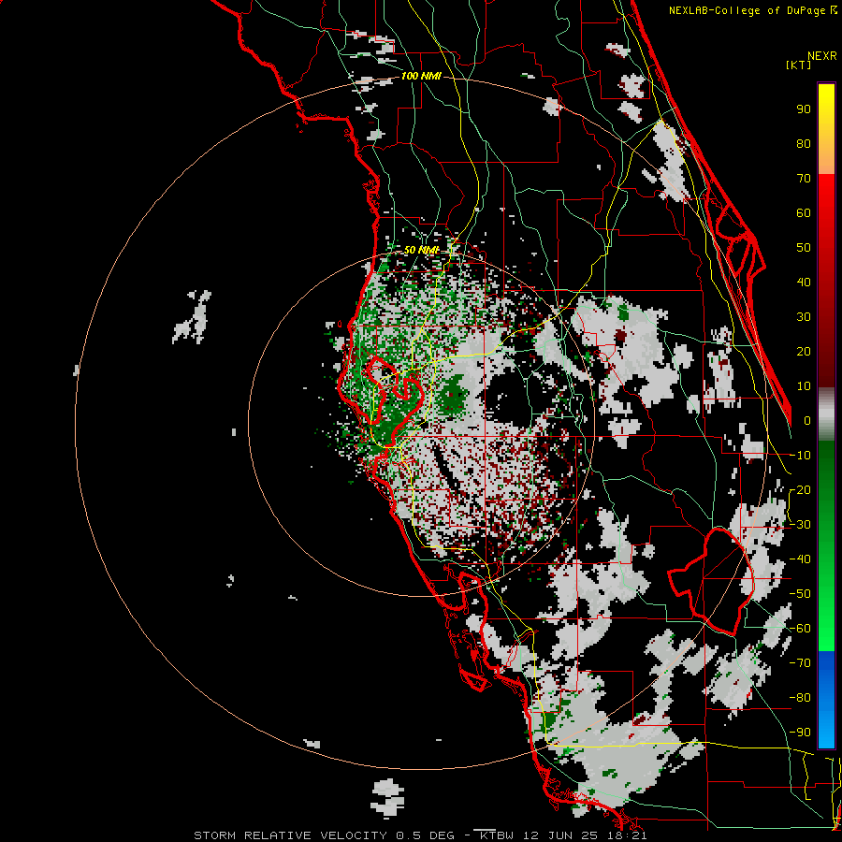Click the 30 knot scale label
This screenshot has width=842, height=842.
tap(804, 317)
